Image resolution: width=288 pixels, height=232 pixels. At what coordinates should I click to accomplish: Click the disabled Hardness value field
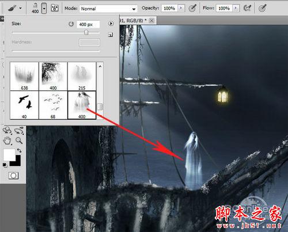[89, 43]
